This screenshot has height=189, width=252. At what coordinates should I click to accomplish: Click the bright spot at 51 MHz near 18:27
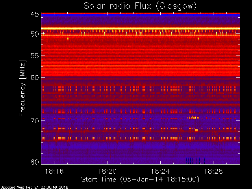pos(198,39)
